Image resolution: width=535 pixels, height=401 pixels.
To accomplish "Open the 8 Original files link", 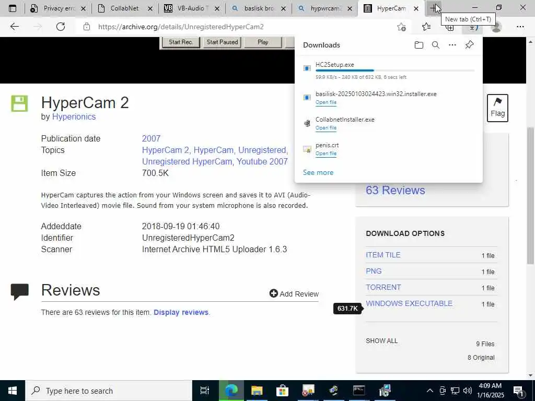I will click(481, 357).
